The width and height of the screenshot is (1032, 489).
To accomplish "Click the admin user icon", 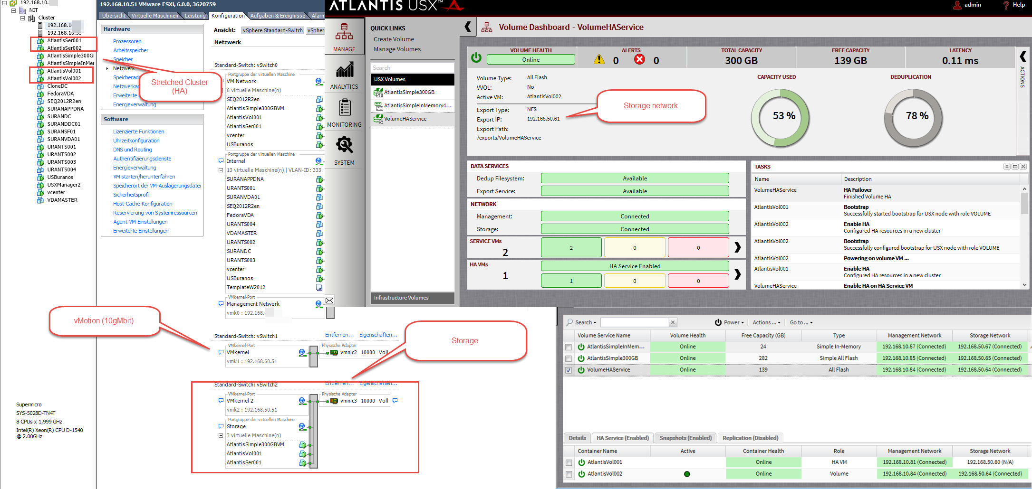I will point(957,5).
